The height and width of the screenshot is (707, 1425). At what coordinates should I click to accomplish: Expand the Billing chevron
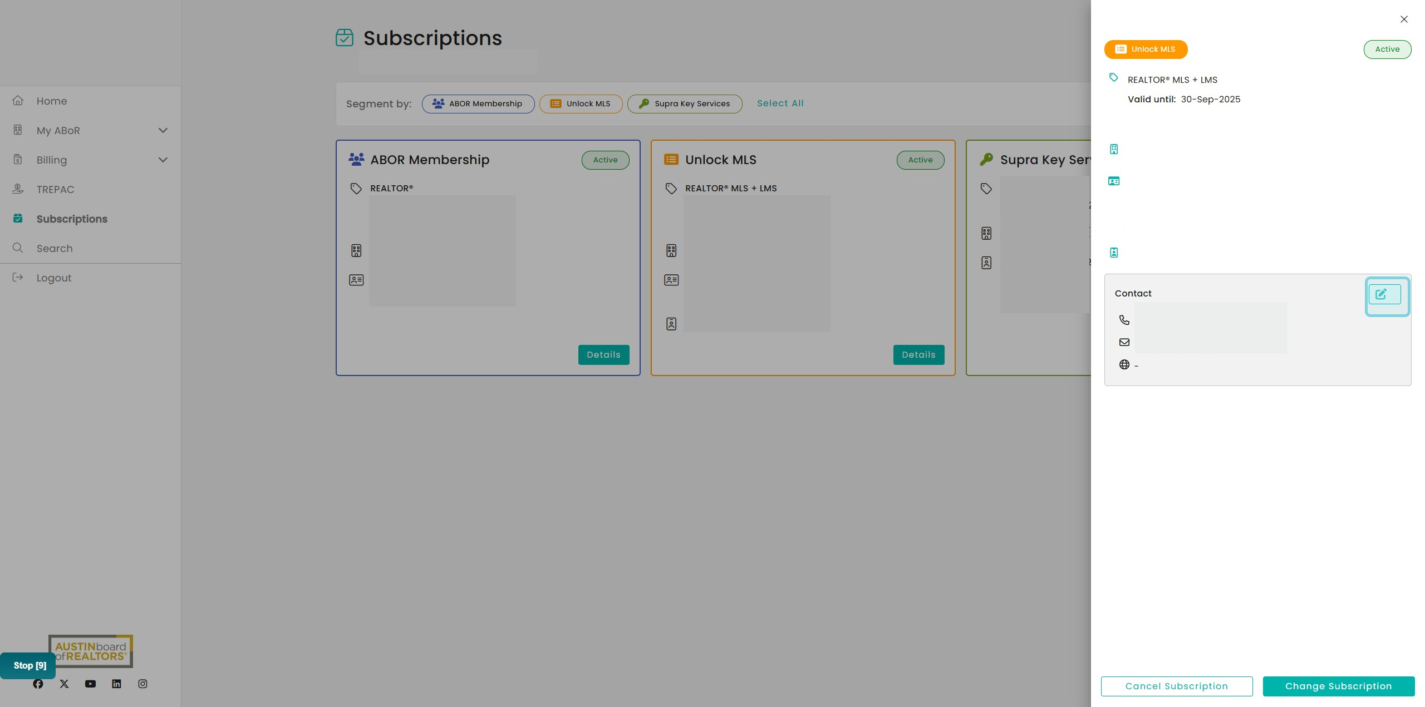pos(163,160)
